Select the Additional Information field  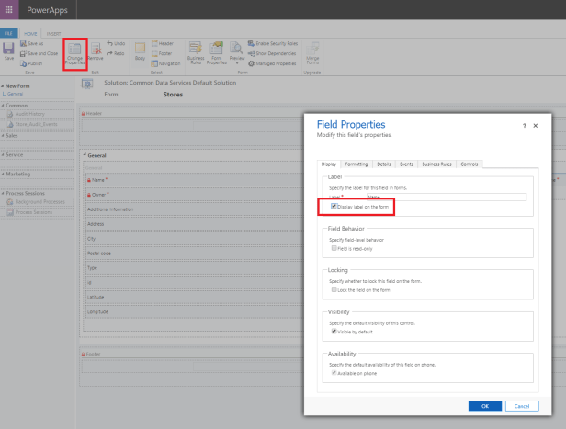[x=194, y=209]
